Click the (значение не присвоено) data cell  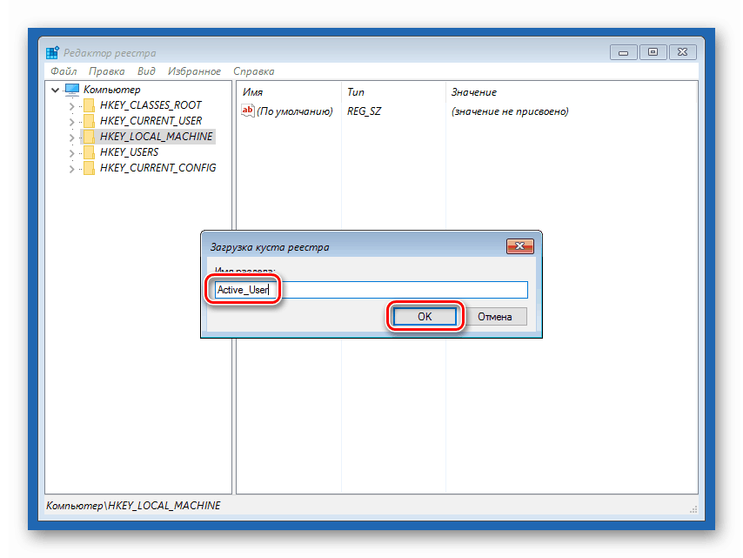[510, 111]
